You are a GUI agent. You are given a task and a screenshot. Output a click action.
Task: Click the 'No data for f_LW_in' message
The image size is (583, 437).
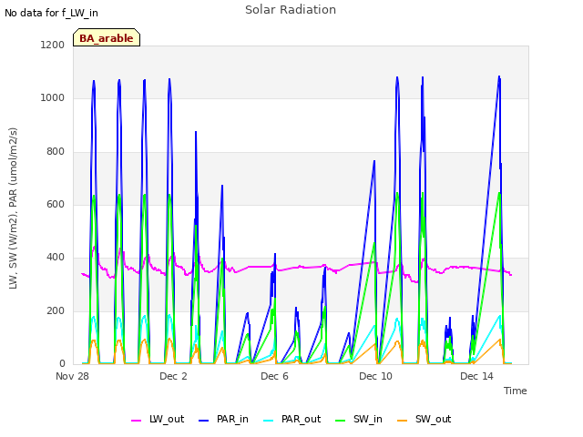coord(51,13)
